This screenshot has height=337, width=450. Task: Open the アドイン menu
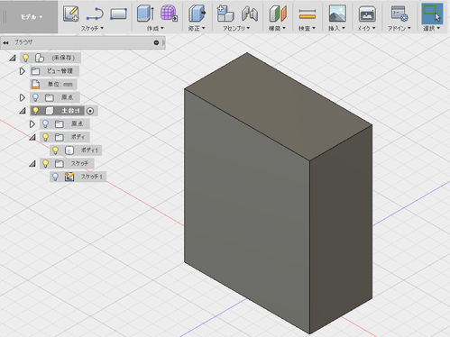(x=399, y=28)
